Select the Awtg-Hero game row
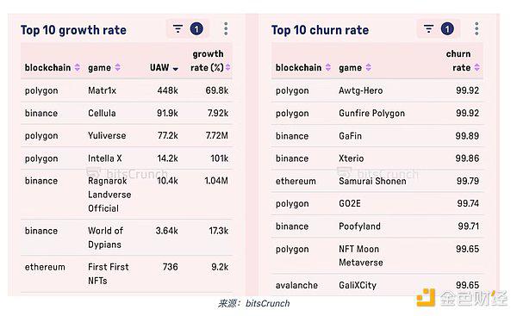517x316 pixels. point(377,90)
